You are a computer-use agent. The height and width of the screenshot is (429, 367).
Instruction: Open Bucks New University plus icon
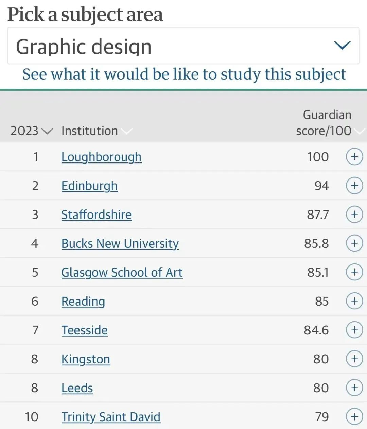tap(354, 243)
